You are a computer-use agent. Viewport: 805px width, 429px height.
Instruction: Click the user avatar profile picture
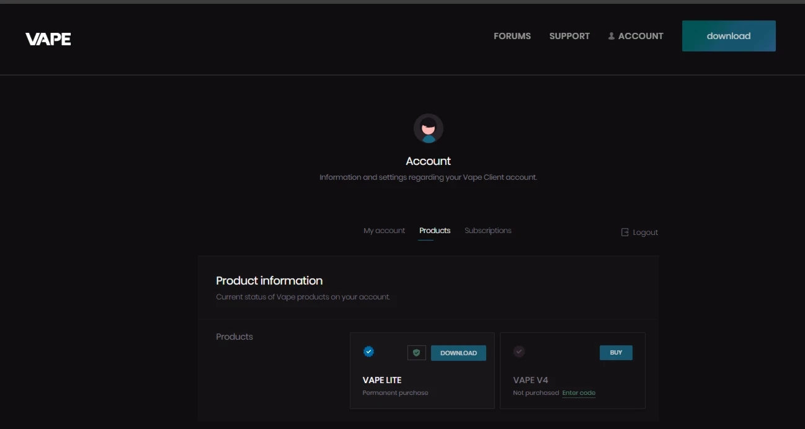click(x=428, y=128)
